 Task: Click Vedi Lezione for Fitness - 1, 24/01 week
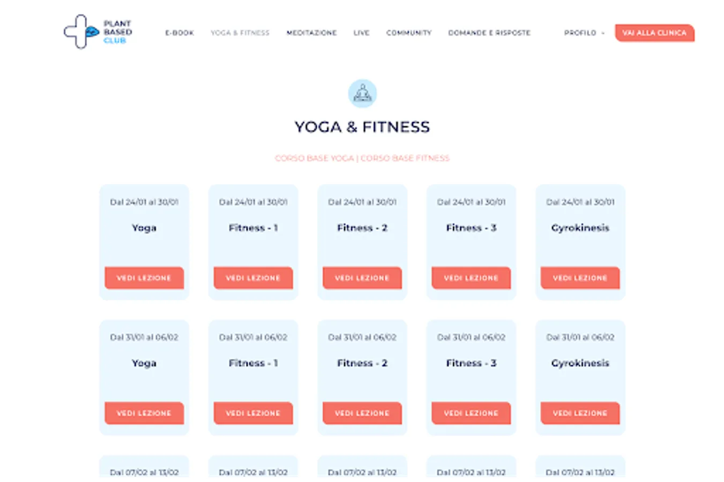point(253,278)
